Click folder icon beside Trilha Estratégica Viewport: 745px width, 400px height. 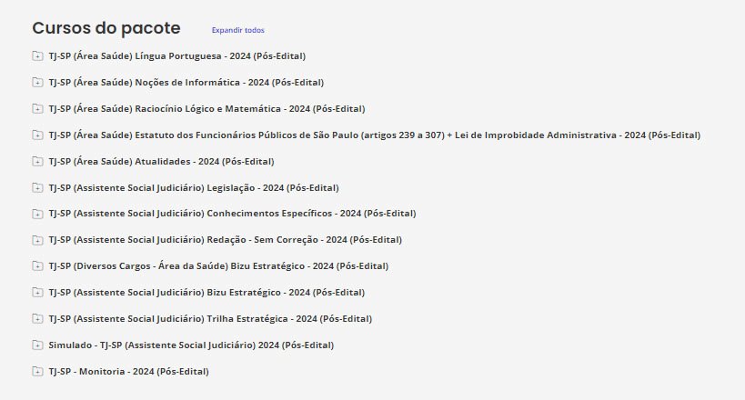(37, 319)
